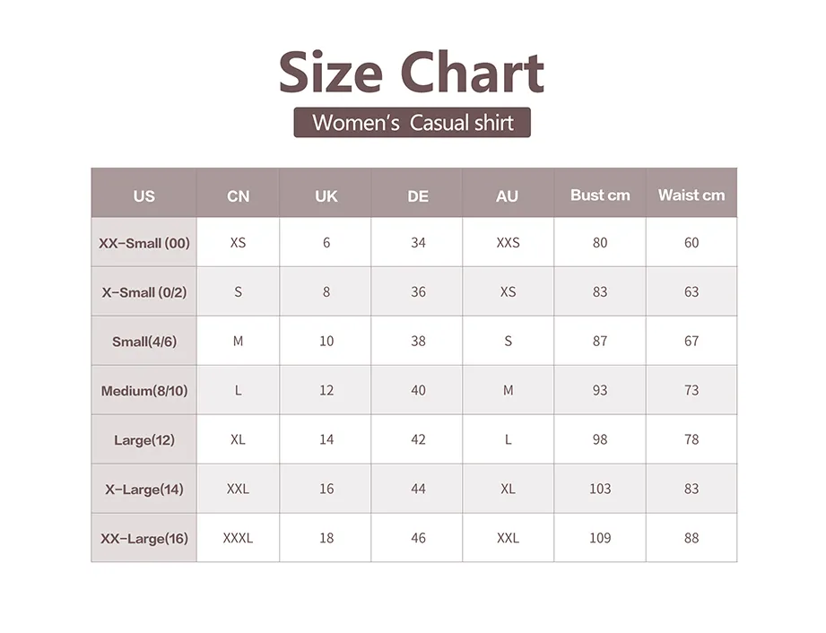Click the Size Chart title
This screenshot has height=633, width=826.
pyautogui.click(x=412, y=72)
